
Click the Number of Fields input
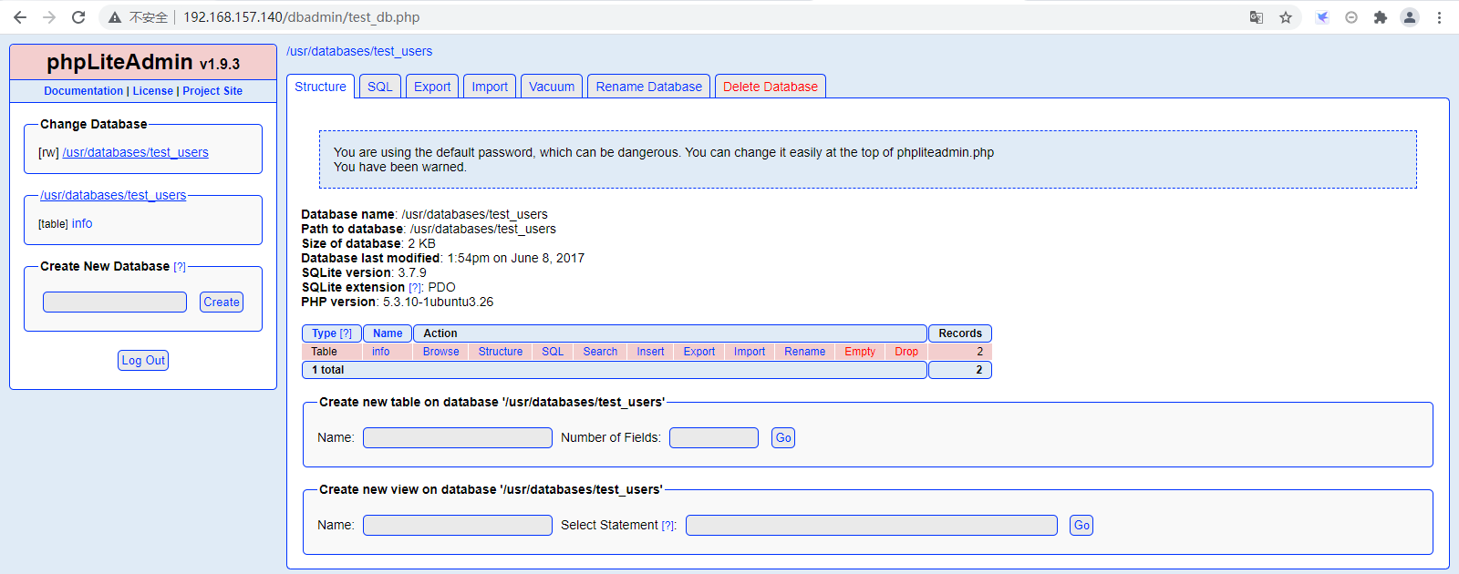(714, 437)
